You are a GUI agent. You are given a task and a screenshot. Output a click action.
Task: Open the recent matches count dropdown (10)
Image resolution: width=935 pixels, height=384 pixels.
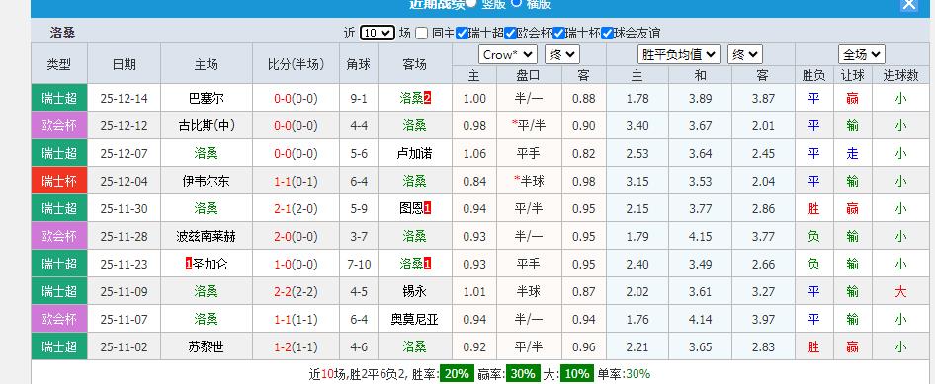tap(378, 33)
